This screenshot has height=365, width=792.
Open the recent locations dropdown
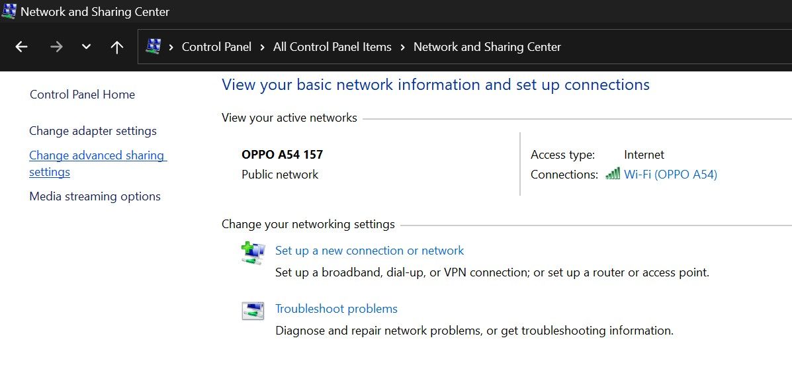pos(86,47)
